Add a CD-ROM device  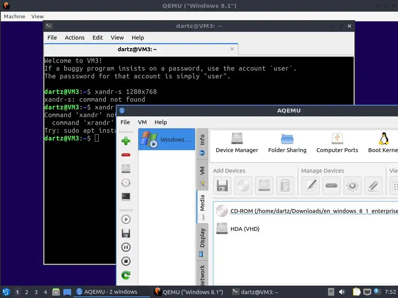point(243,185)
